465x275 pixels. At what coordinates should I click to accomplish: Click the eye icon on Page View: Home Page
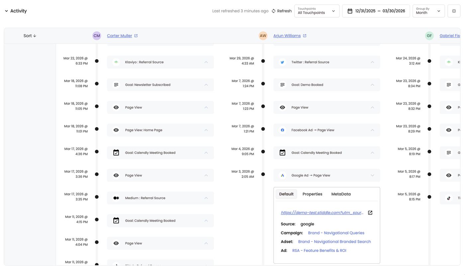(x=116, y=130)
